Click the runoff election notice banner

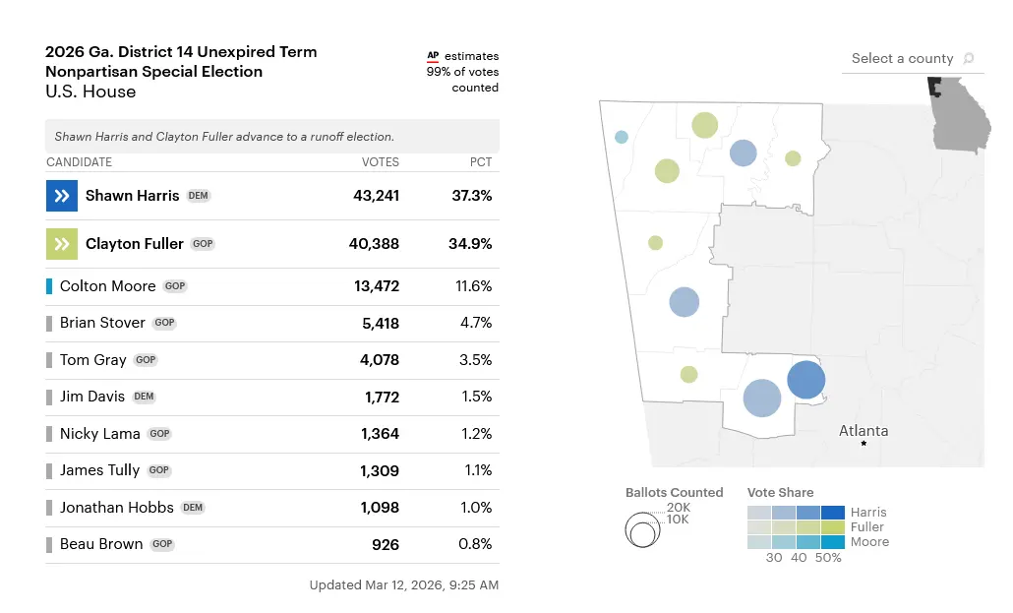(271, 135)
